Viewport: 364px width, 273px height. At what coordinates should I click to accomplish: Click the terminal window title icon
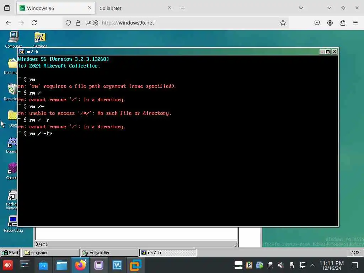pos(21,52)
